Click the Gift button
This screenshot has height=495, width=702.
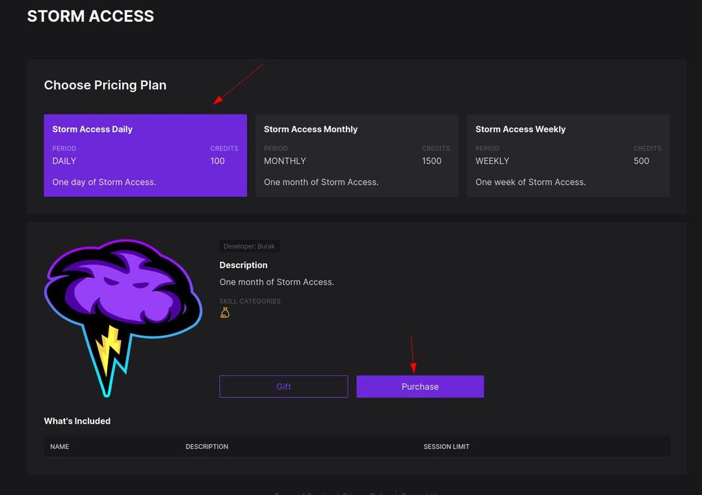[x=283, y=387]
